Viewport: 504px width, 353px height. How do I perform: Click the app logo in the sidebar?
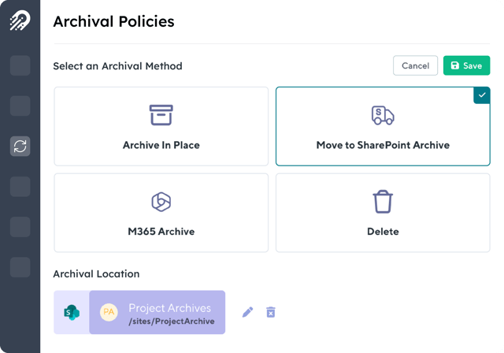coord(20,21)
